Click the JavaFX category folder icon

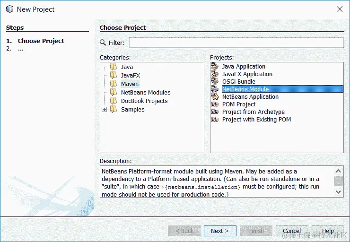coord(114,75)
